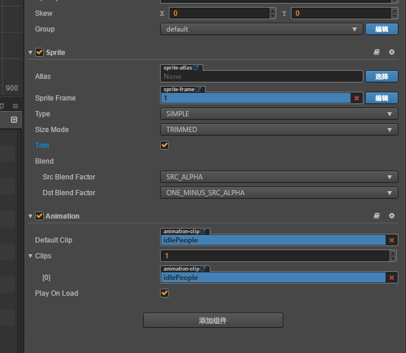Viewport: 406px width, 353px height.
Task: Open Sprite component gear settings
Action: pos(392,53)
